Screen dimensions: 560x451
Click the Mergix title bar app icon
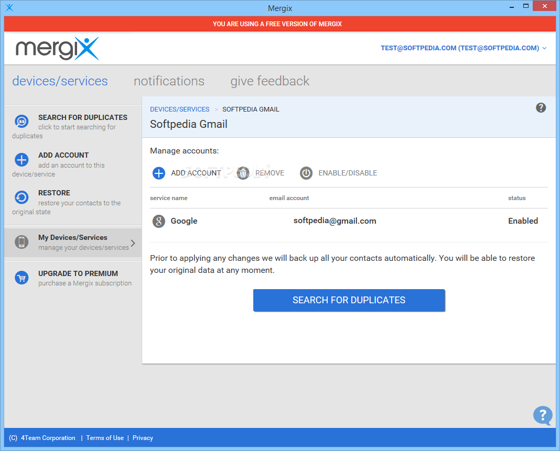tap(9, 7)
